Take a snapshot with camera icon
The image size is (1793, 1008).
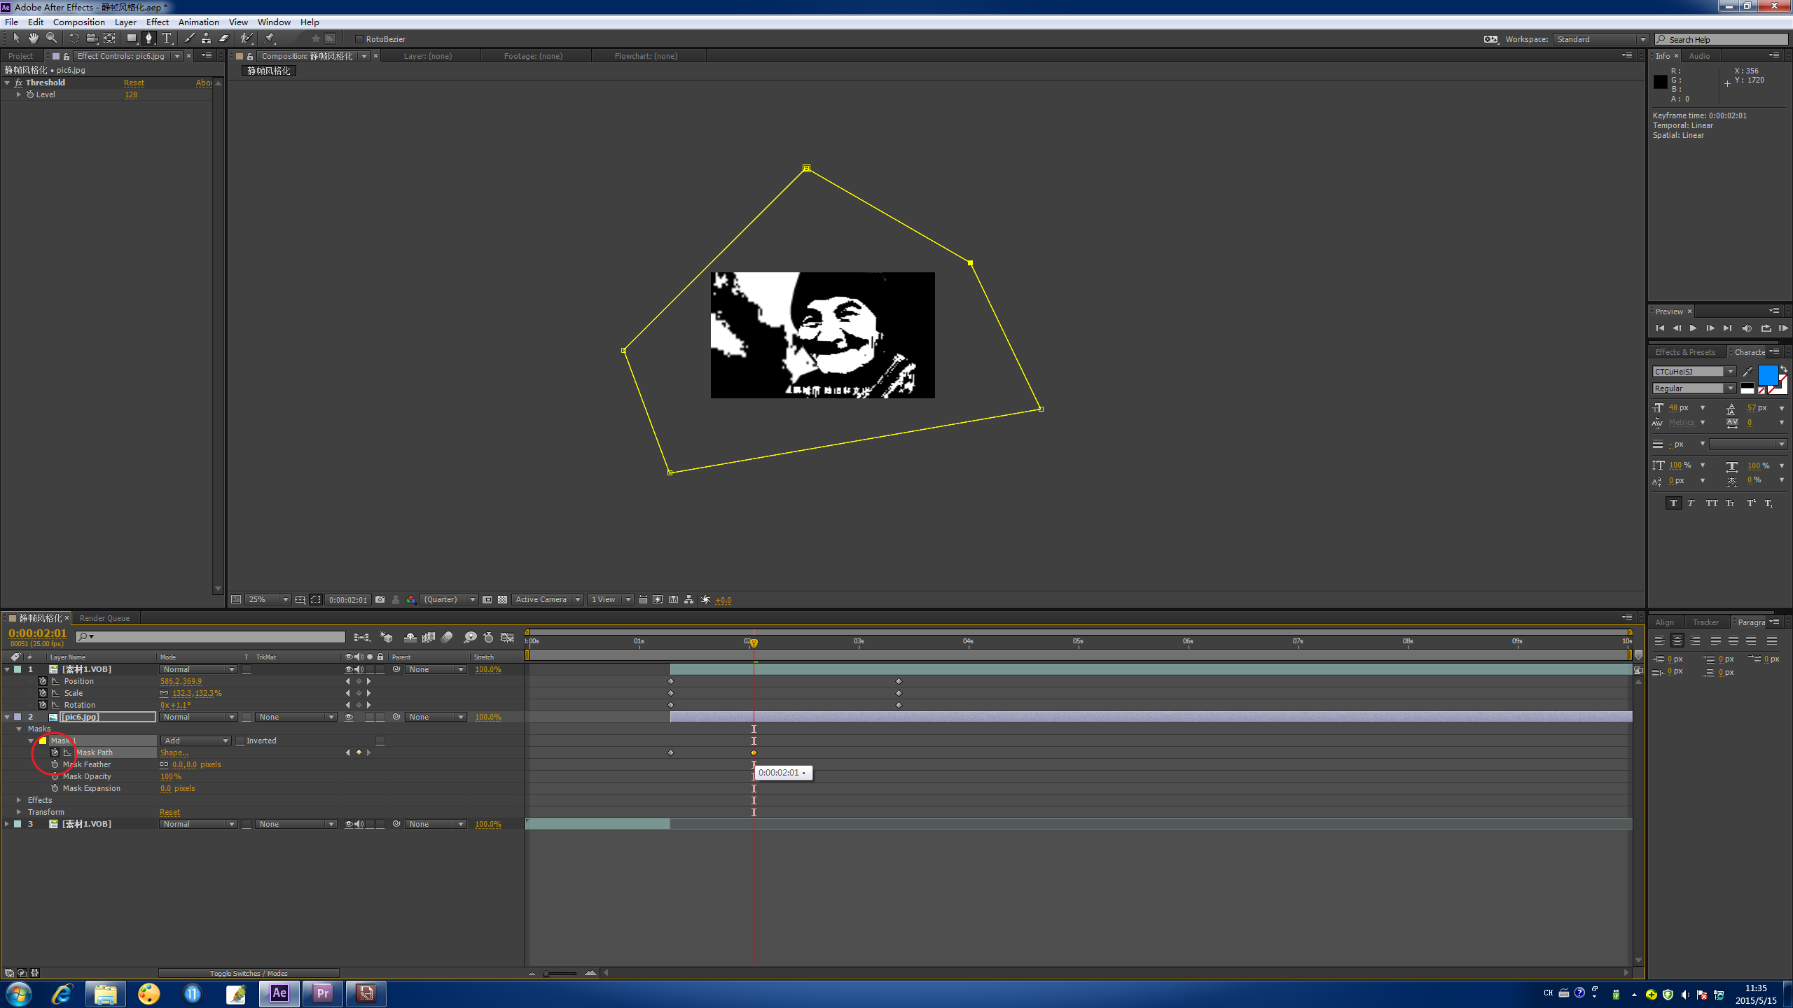pos(380,600)
